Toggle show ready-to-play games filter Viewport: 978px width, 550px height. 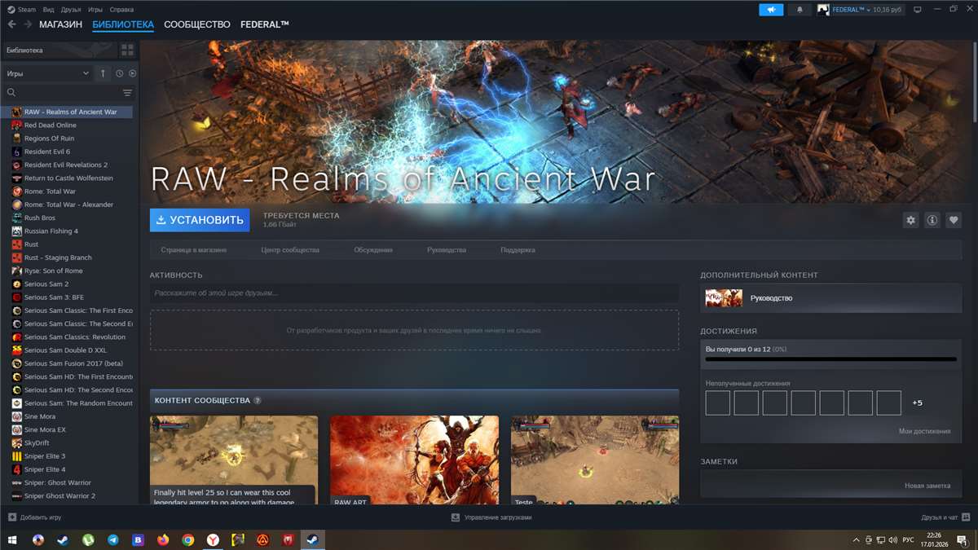pyautogui.click(x=132, y=73)
